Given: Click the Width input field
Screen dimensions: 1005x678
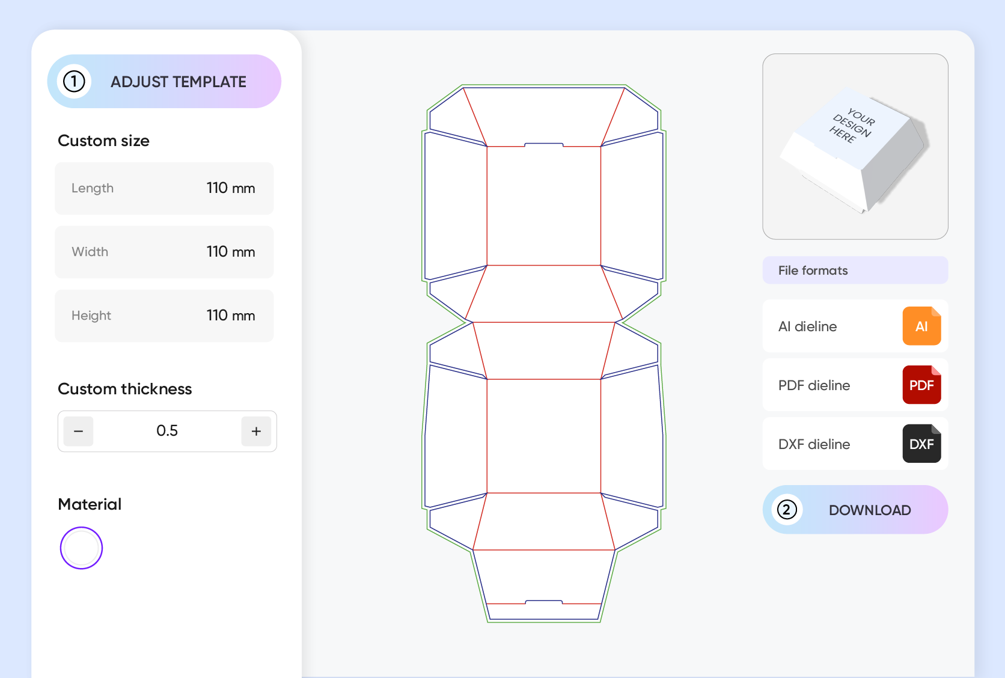Looking at the screenshot, I should [x=164, y=252].
